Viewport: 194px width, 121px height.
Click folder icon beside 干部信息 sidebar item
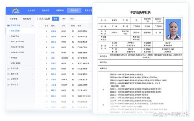coord(9,85)
